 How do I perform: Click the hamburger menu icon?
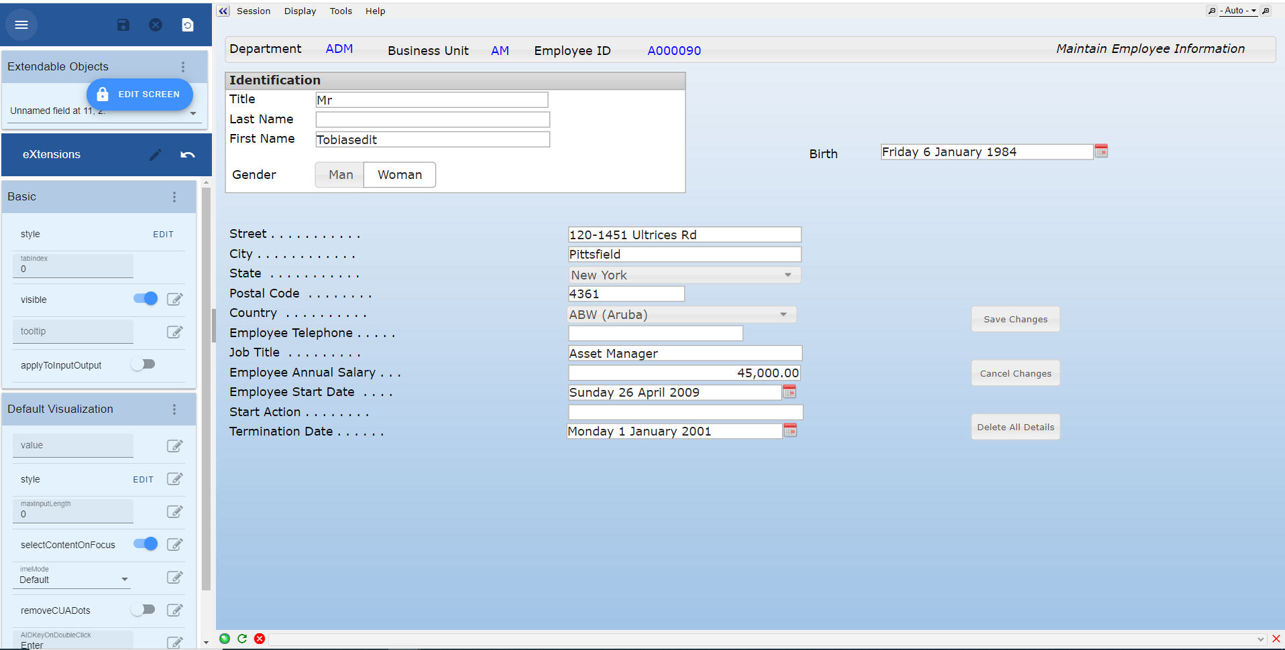[x=21, y=25]
